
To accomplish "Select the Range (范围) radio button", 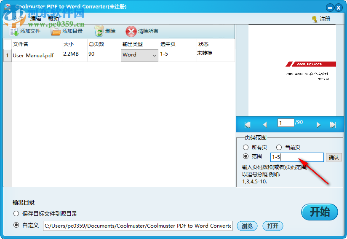I will (246, 156).
